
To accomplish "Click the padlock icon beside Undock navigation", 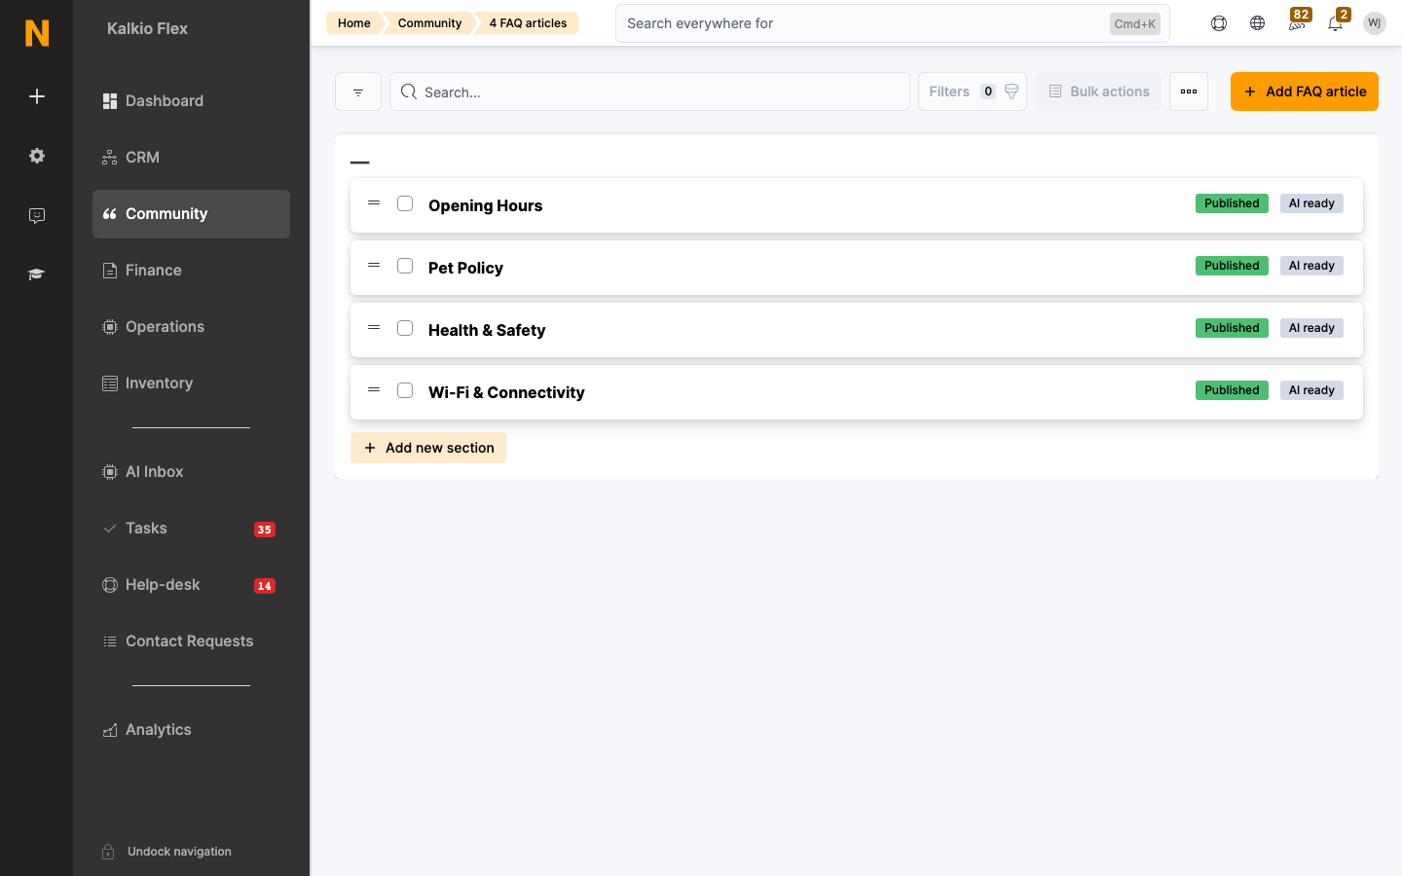I will (x=109, y=852).
